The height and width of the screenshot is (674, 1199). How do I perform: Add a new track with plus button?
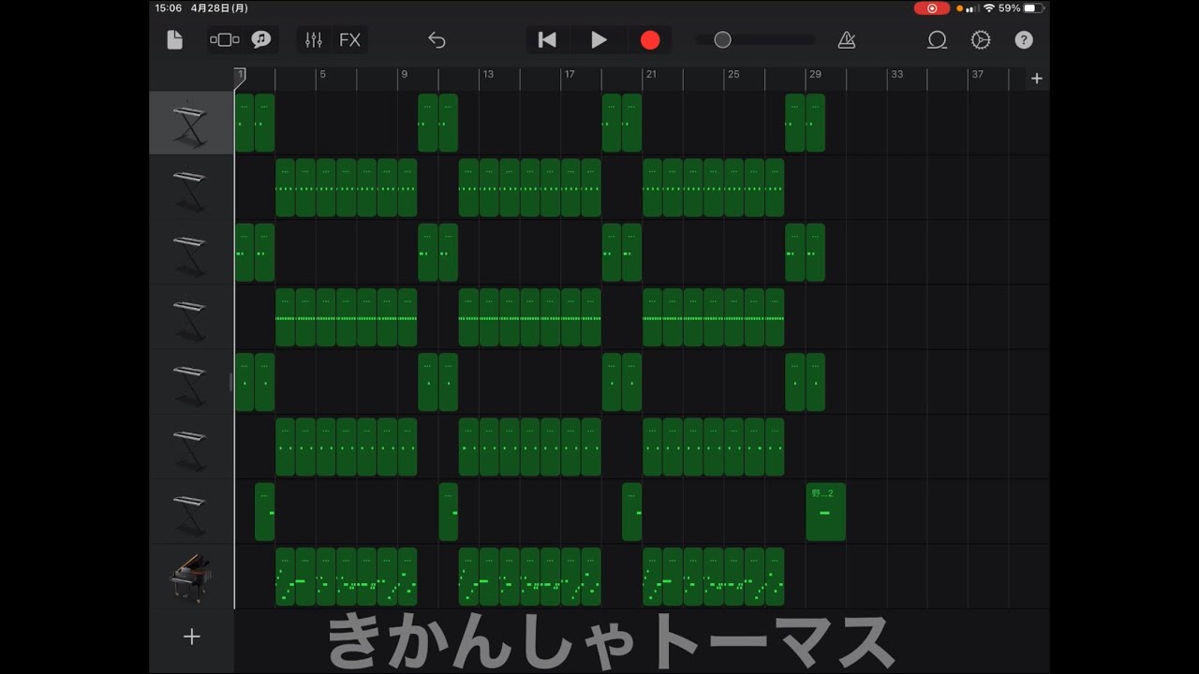(192, 637)
